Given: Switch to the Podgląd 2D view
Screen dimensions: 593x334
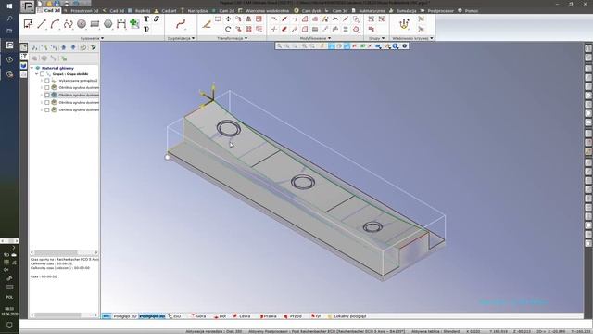Looking at the screenshot, I should pos(125,316).
